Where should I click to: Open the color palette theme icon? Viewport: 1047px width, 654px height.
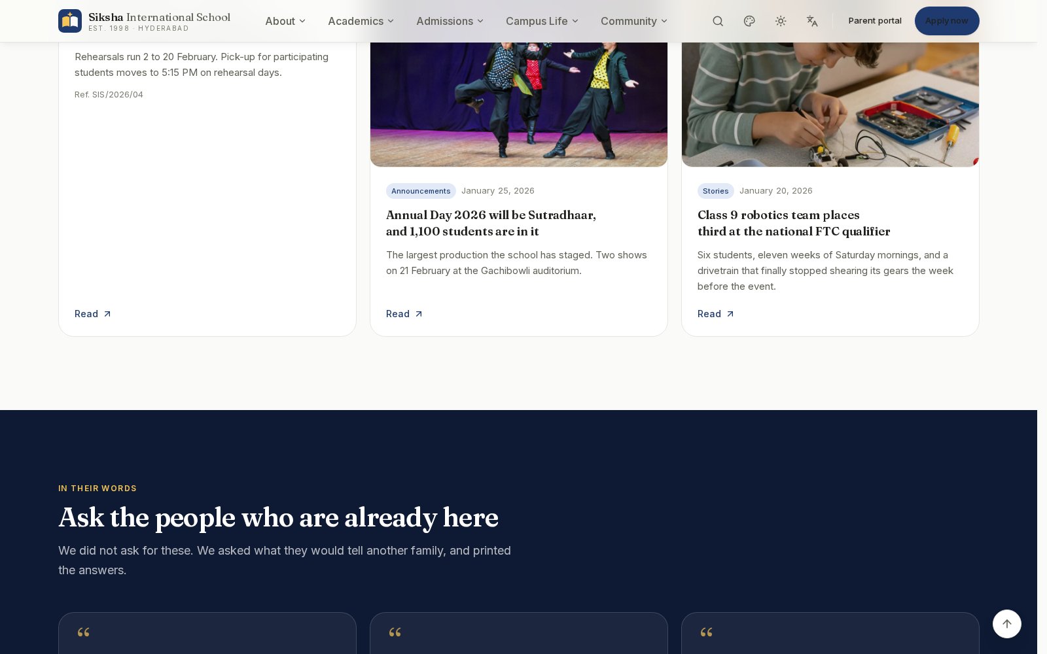coord(749,21)
